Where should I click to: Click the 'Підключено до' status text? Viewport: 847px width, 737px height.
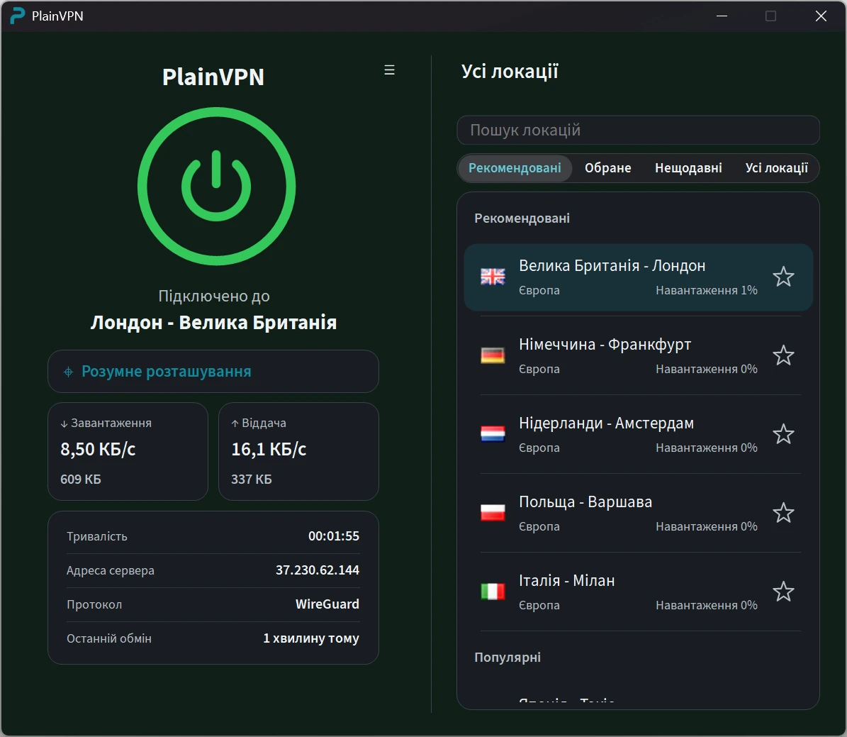[214, 297]
